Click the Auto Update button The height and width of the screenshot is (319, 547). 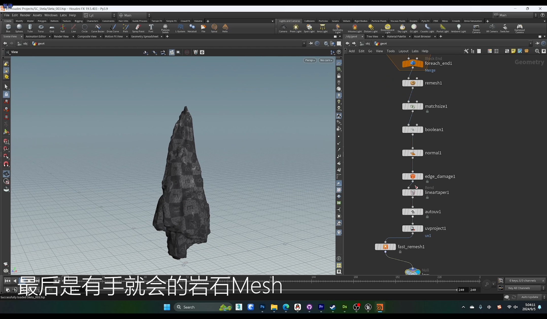pos(529,297)
